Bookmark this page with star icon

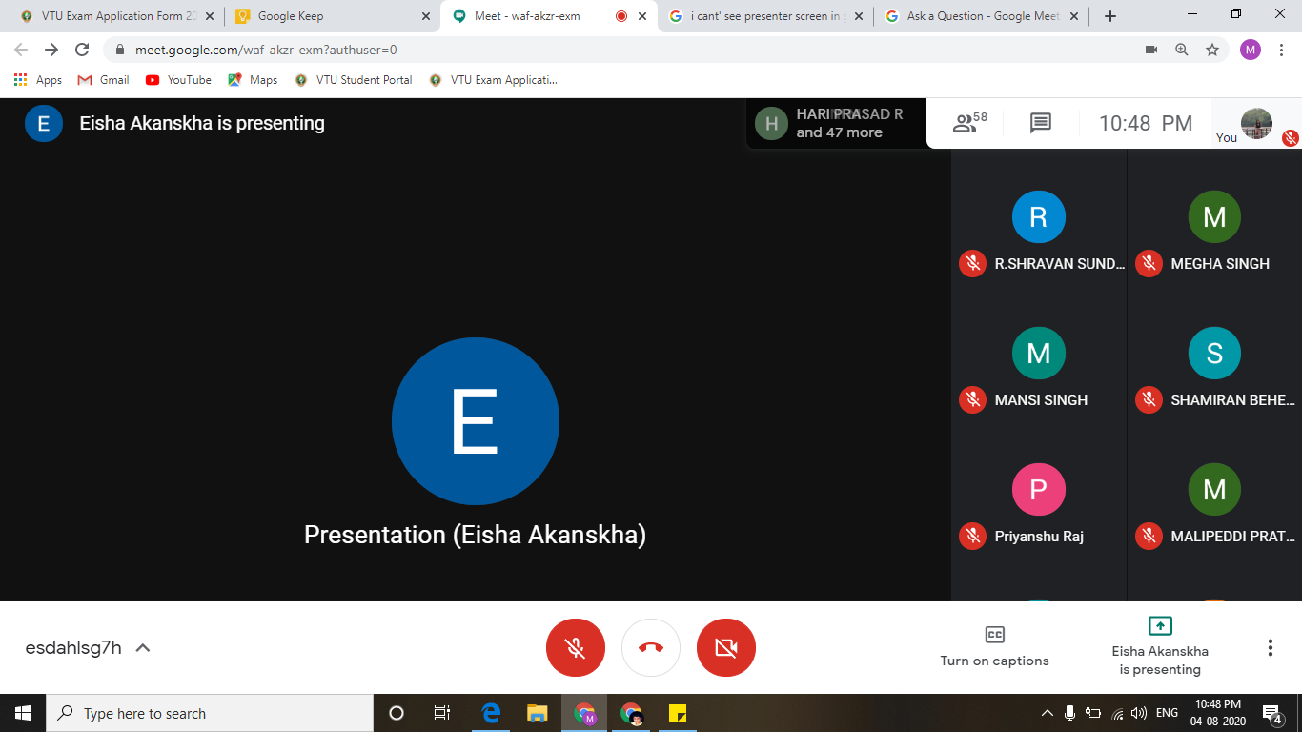[x=1211, y=50]
